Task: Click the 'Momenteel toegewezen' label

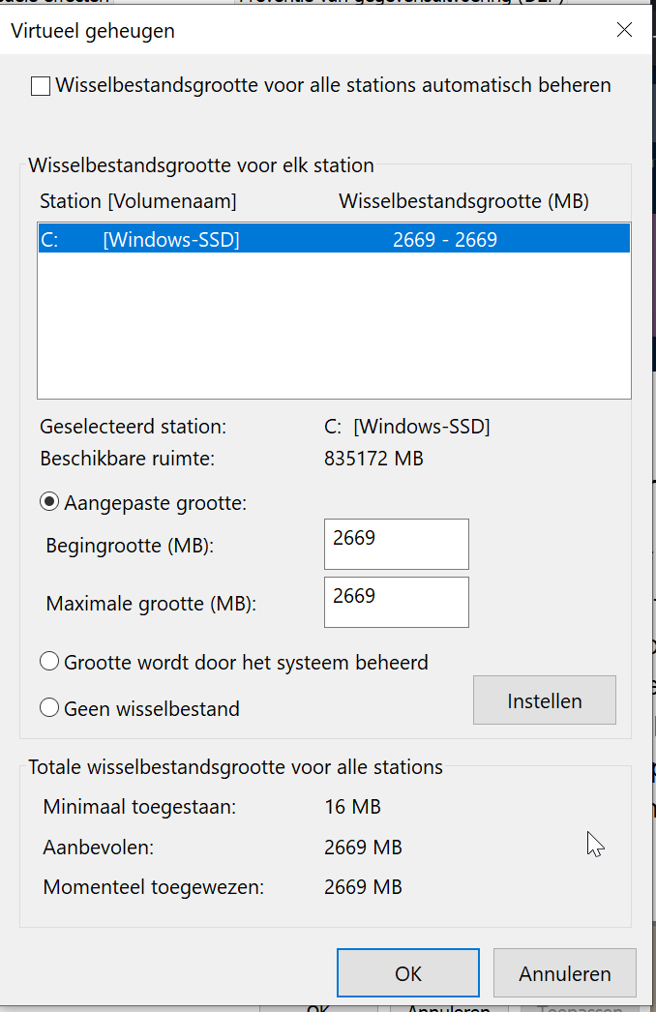Action: coord(154,887)
